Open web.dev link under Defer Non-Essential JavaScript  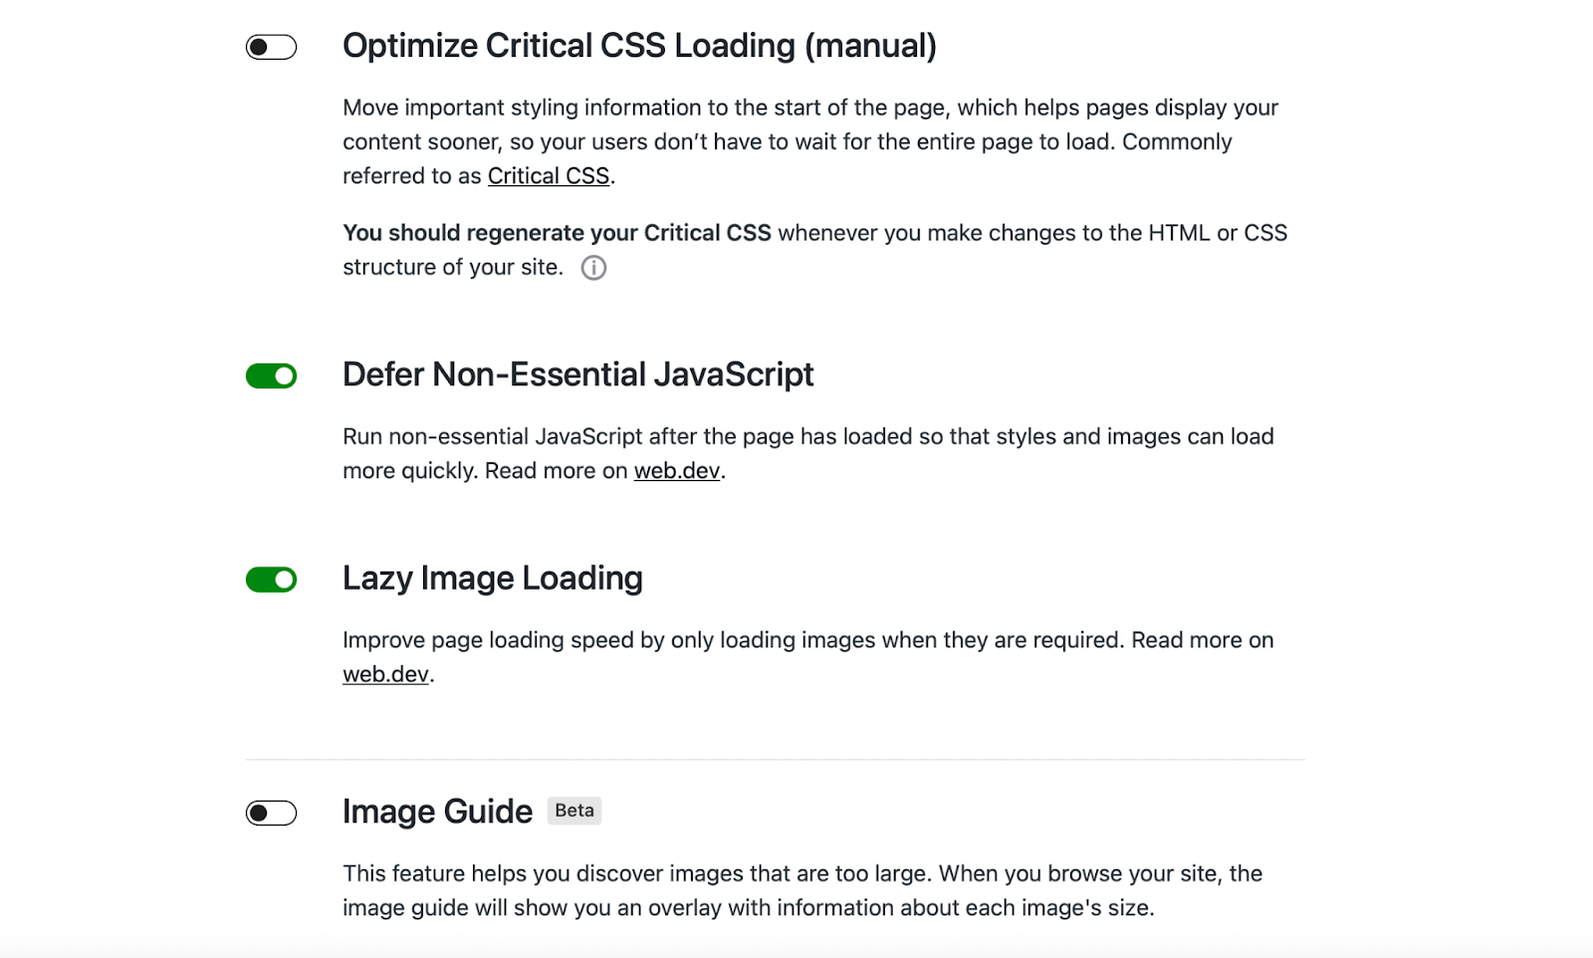677,471
